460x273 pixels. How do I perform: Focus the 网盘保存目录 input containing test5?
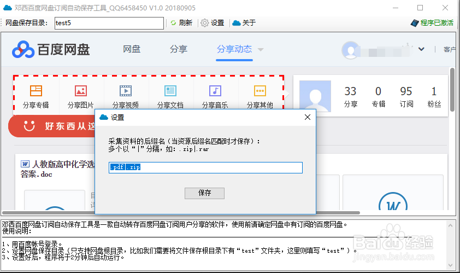click(109, 23)
